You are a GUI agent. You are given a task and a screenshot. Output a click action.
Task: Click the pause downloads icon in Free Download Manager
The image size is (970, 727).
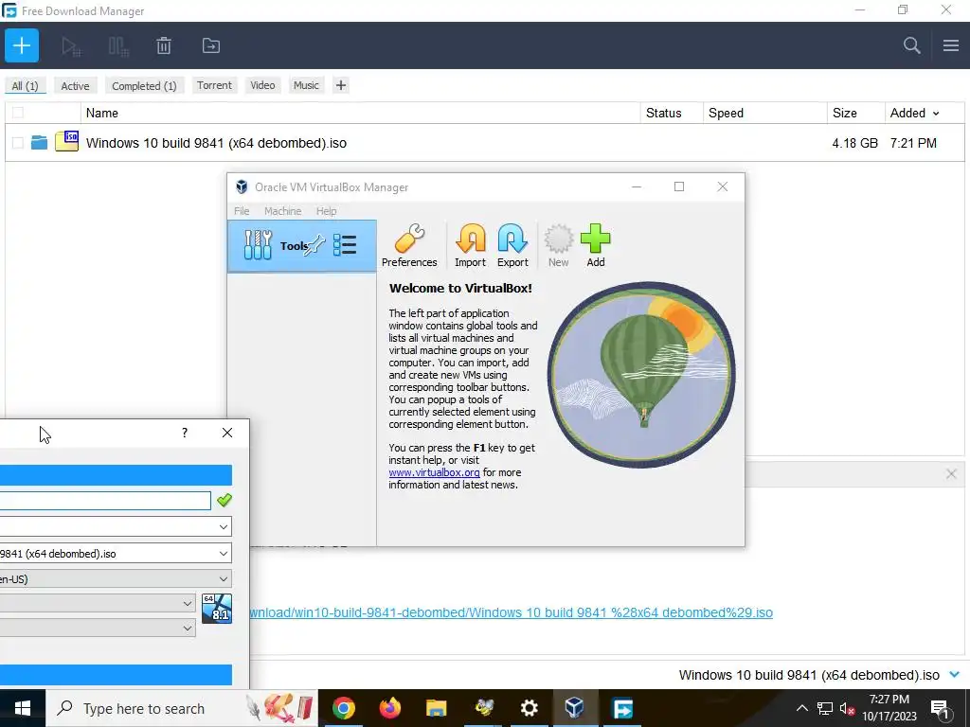click(117, 46)
